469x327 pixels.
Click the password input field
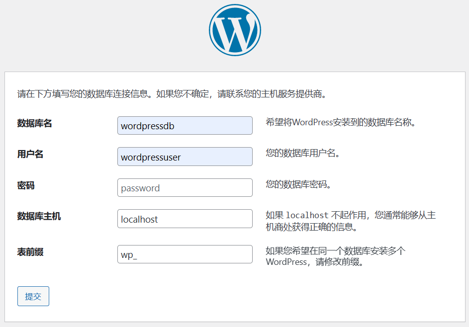pyautogui.click(x=185, y=188)
